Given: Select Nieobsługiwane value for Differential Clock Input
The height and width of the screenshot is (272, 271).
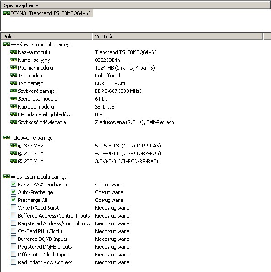Looking at the screenshot, I should (112, 255).
